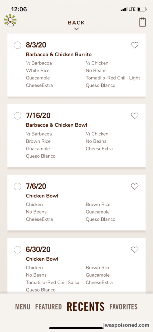Collapse panel with chevron under BACK
The height and width of the screenshot is (332, 153).
point(76,29)
